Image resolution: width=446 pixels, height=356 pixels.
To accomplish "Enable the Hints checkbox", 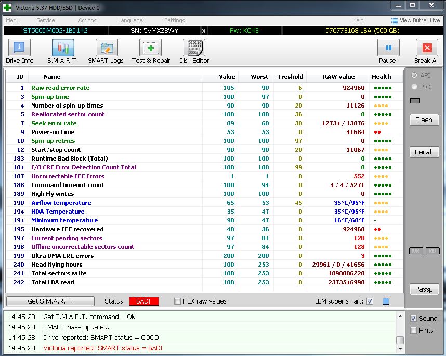I will (414, 331).
